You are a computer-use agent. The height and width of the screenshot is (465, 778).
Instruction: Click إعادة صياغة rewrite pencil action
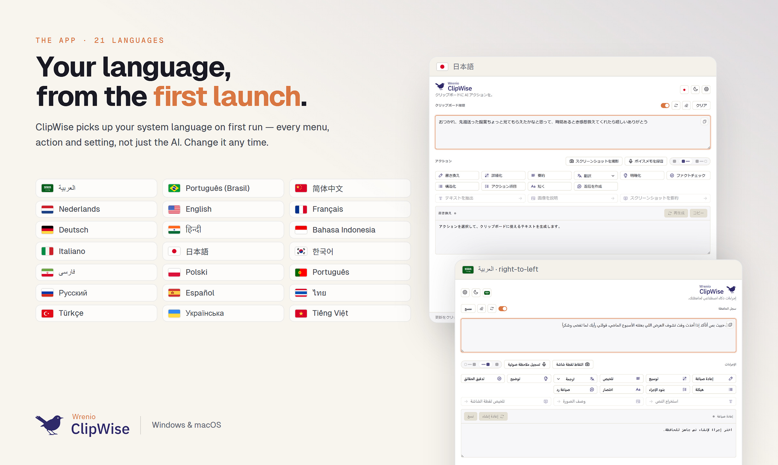[714, 379]
